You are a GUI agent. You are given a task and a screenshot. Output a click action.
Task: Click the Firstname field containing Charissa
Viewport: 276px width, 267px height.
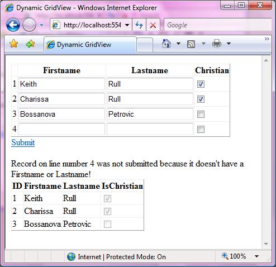61,99
